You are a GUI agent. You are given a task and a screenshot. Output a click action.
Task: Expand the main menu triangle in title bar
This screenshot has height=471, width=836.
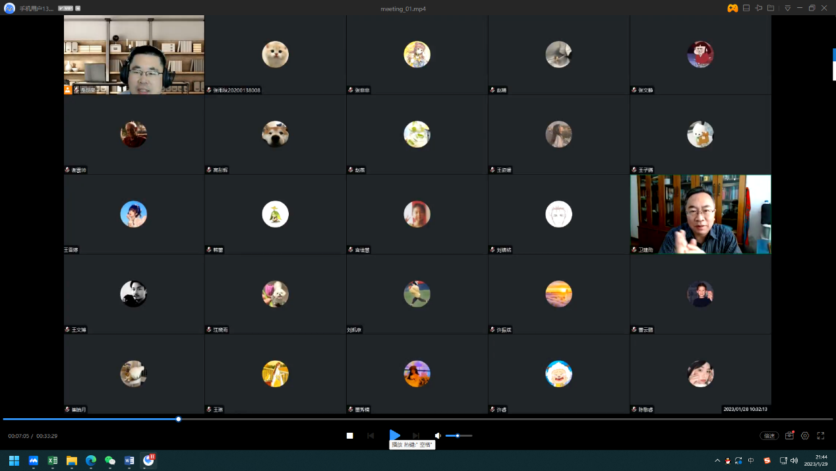[x=787, y=9]
